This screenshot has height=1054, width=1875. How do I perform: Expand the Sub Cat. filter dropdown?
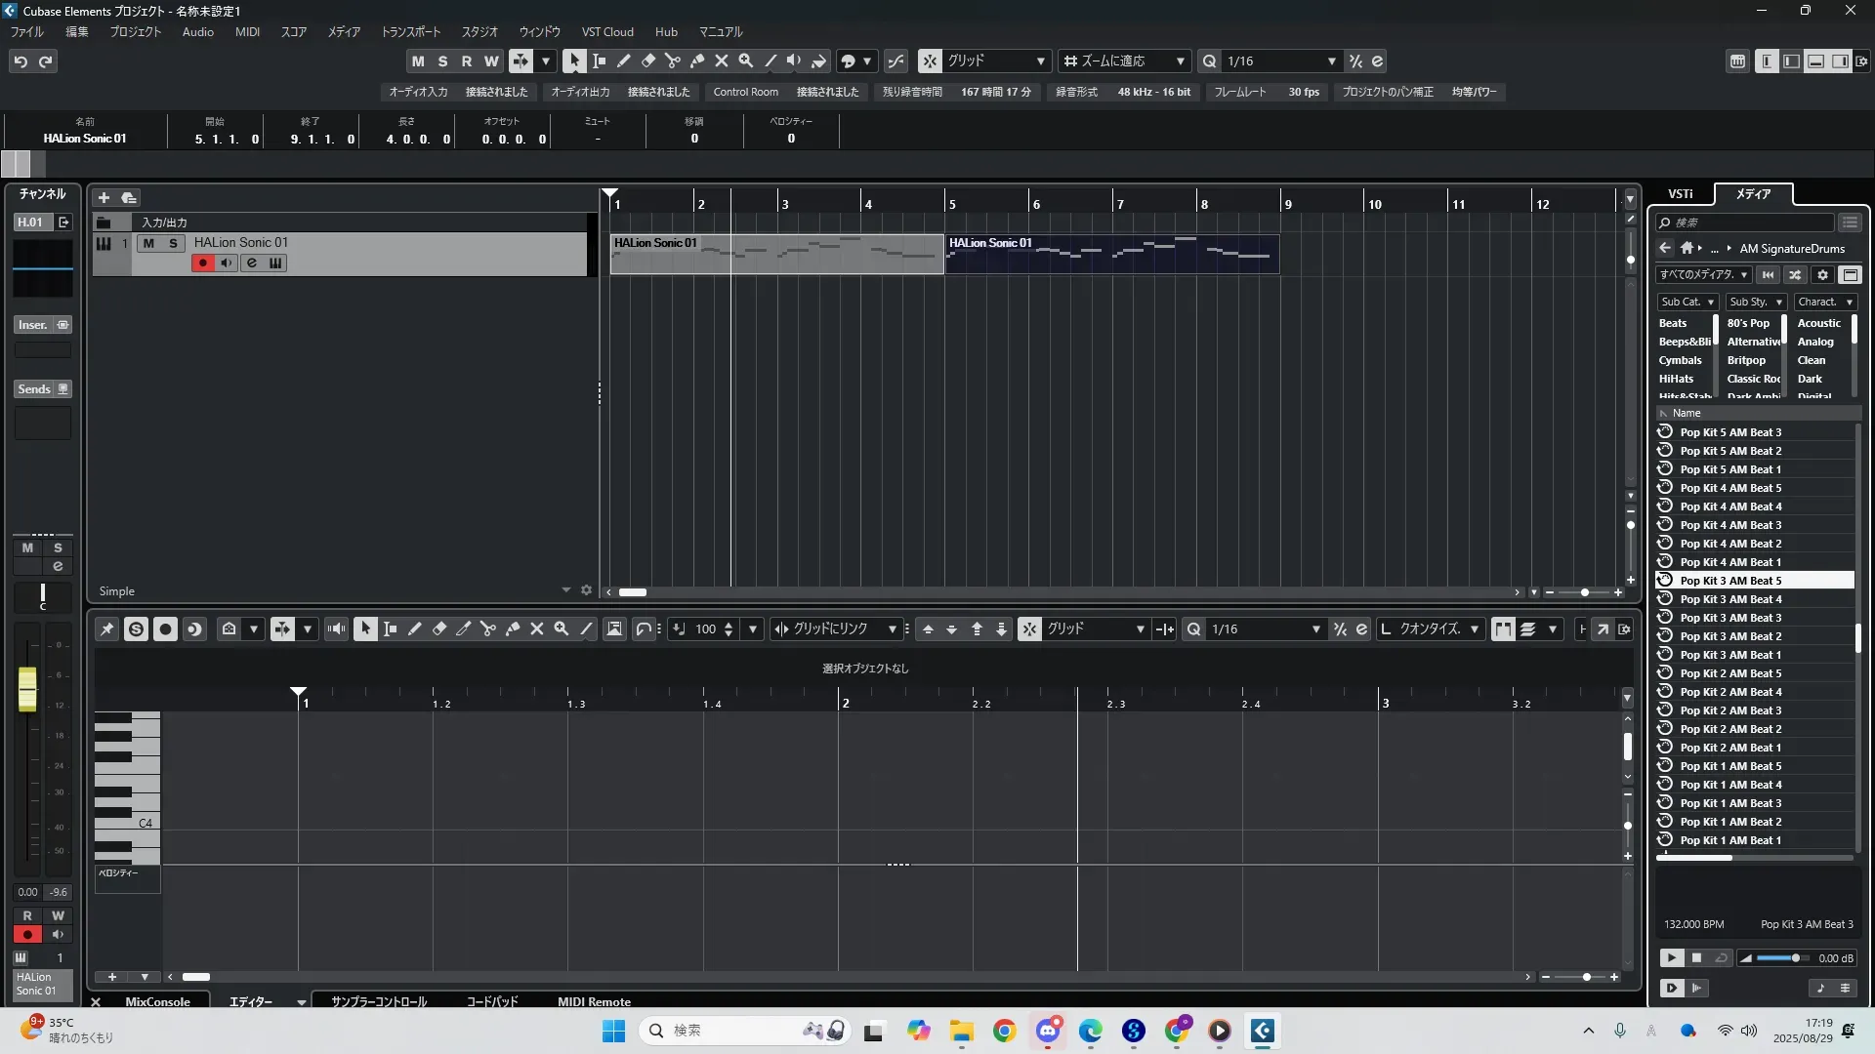[x=1687, y=302]
